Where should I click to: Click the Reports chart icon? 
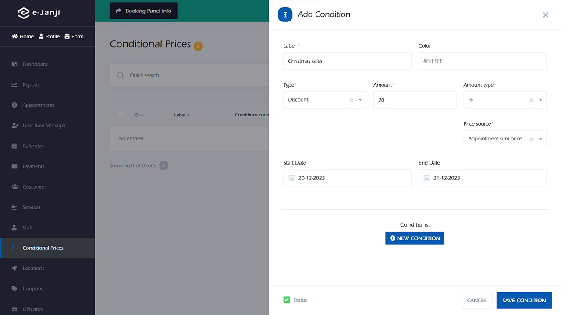click(x=14, y=85)
